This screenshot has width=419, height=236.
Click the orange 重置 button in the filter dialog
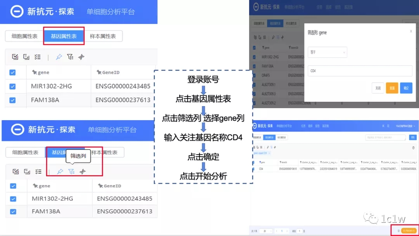click(x=392, y=88)
